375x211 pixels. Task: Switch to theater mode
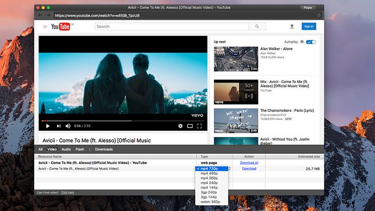(190, 126)
